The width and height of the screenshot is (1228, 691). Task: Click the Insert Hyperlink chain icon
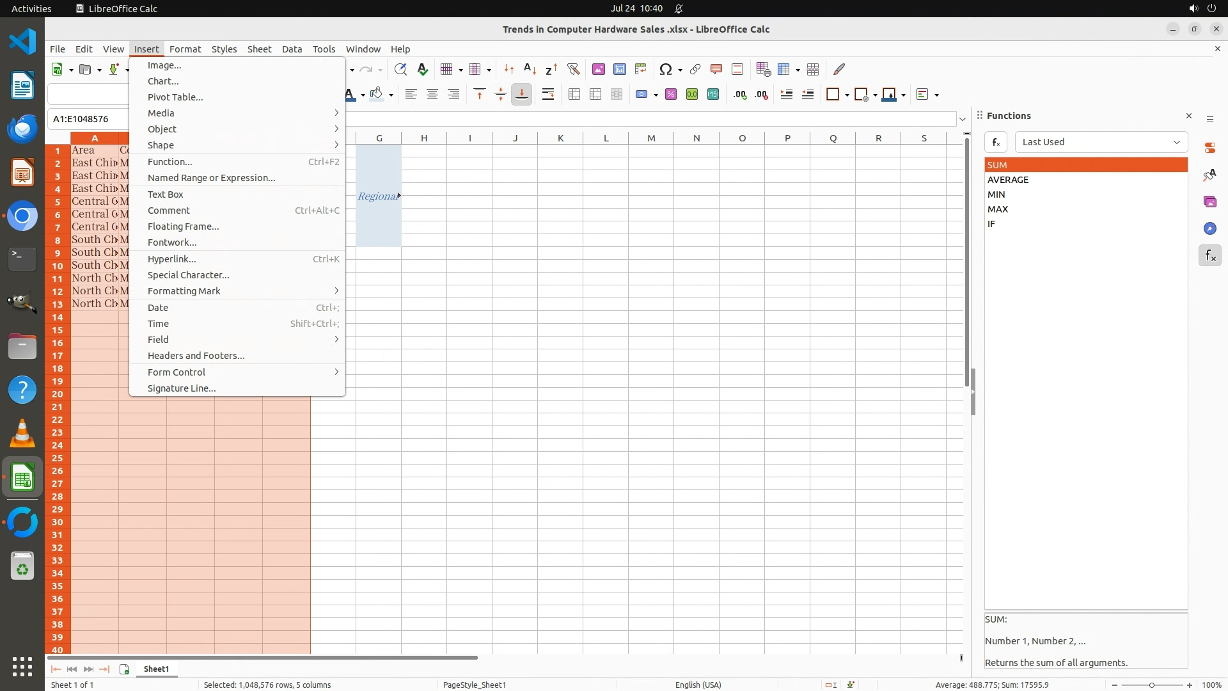pos(695,69)
